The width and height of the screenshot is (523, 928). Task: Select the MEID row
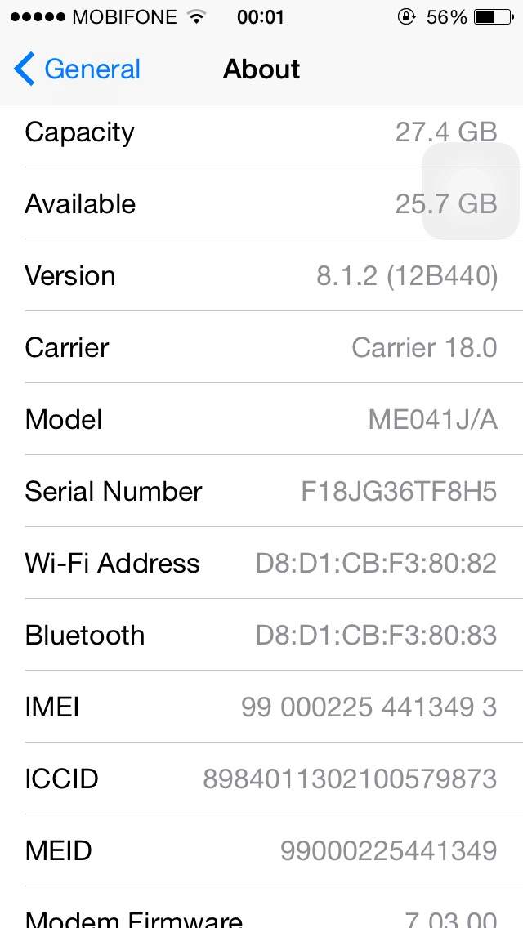[261, 850]
